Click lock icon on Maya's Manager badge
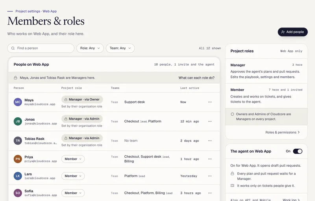Image resolution: width=315 pixels, height=201 pixels. click(66, 100)
